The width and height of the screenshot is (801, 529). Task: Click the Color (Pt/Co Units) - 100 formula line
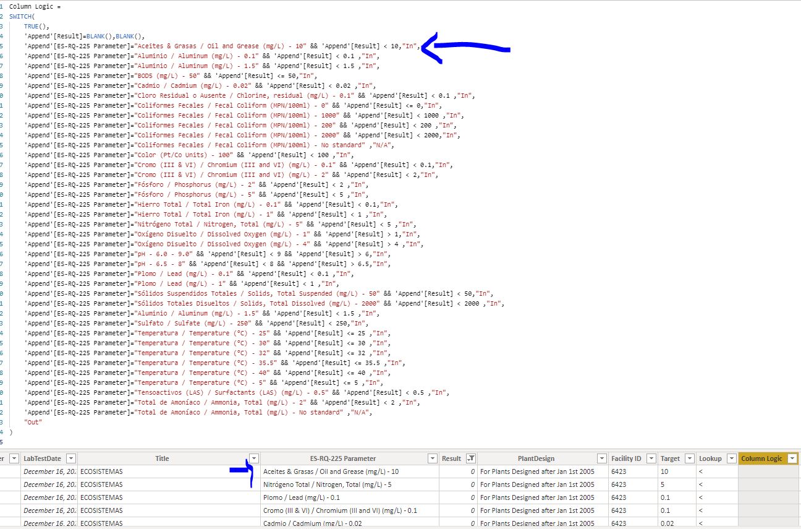coord(189,155)
